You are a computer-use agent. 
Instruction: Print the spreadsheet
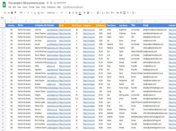[x=12, y=13]
